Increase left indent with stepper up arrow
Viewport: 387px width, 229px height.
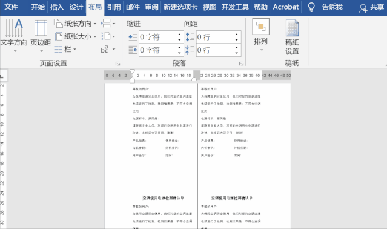point(179,35)
